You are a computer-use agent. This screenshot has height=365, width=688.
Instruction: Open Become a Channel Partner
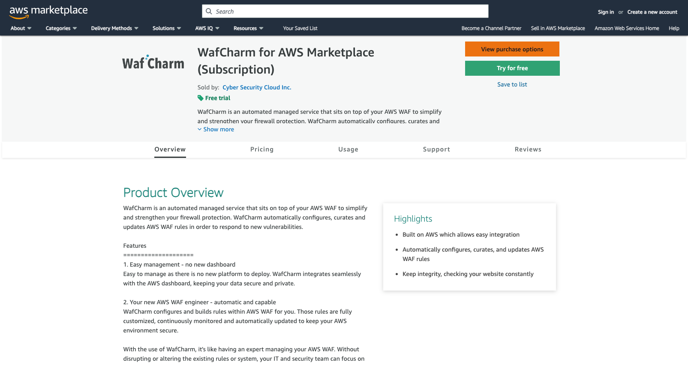[x=491, y=28]
